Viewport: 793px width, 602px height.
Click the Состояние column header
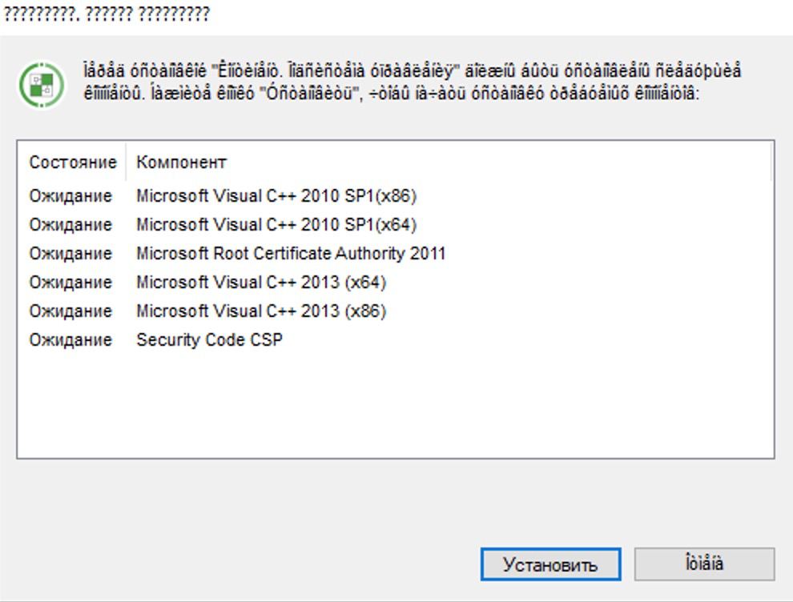click(72, 163)
